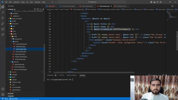
Task: Open the Explorer view in activity bar
Action: pyautogui.click(x=3, y=7)
